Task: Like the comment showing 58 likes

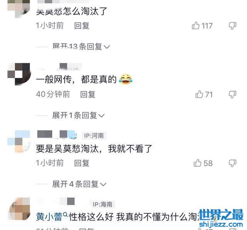Action: (x=198, y=163)
